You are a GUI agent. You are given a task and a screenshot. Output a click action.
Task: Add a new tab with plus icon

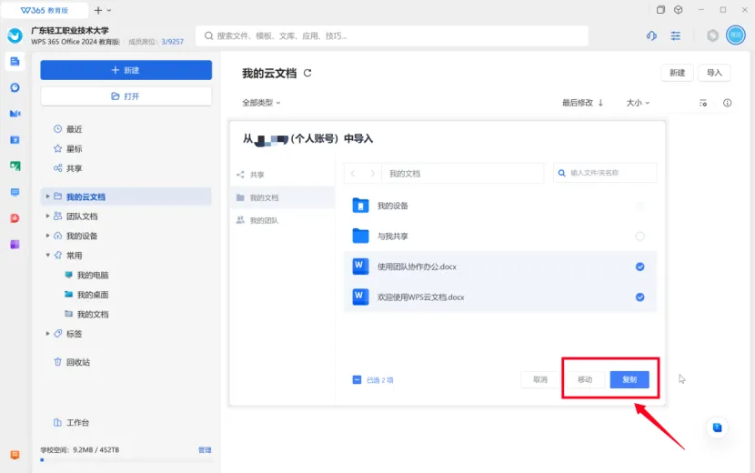(98, 10)
